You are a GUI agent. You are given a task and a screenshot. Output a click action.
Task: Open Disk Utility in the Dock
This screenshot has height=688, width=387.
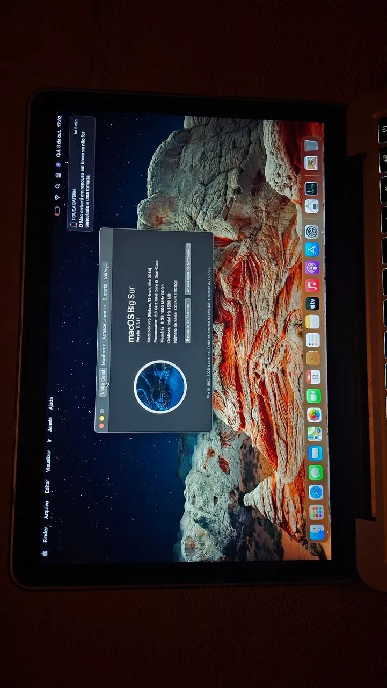coord(311,206)
